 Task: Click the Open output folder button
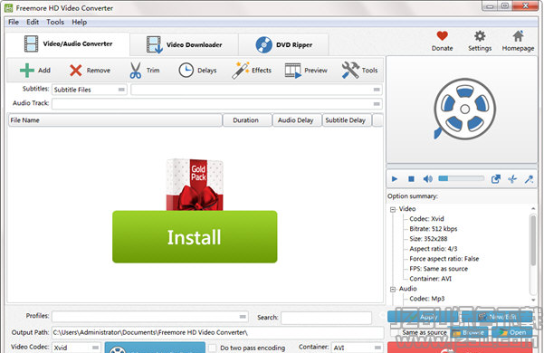point(512,332)
